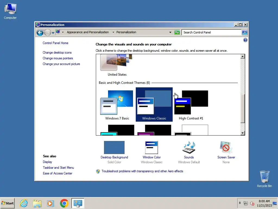Image resolution: width=278 pixels, height=209 pixels.
Task: Click the theme list scroll down arrow
Action: 242,133
